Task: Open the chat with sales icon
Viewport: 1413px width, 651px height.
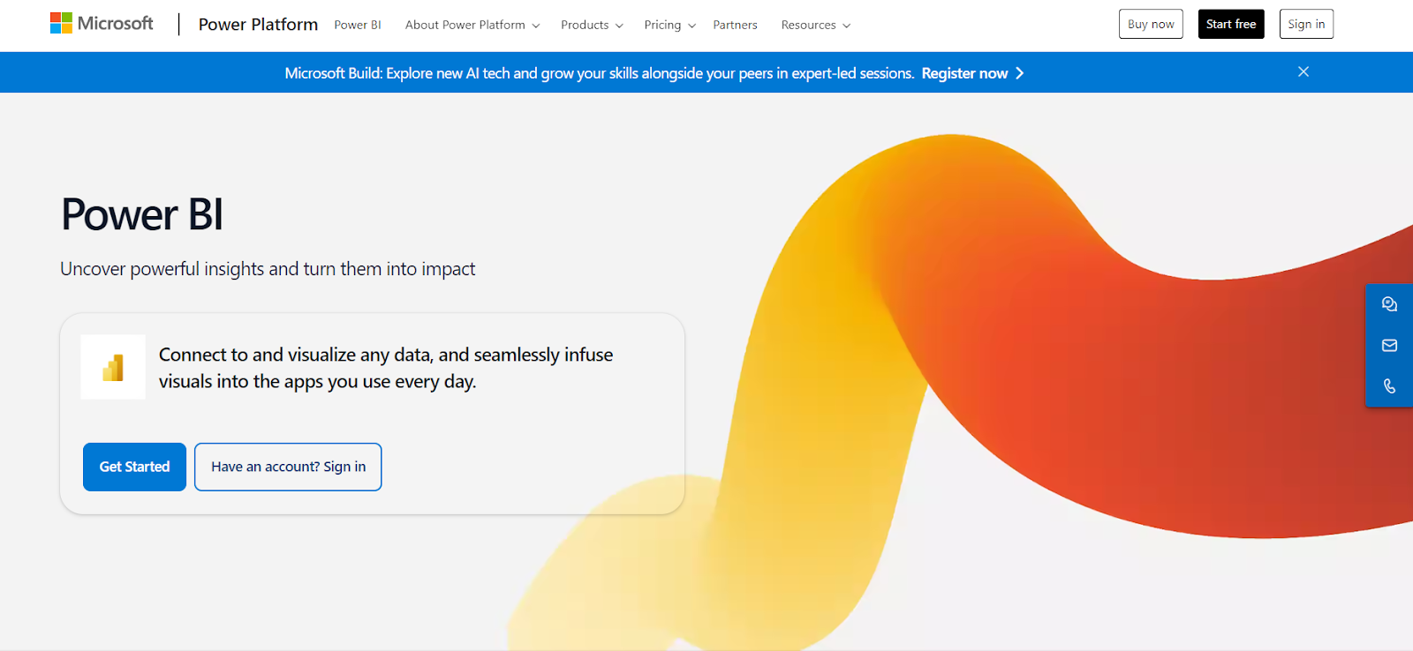Action: tap(1389, 304)
